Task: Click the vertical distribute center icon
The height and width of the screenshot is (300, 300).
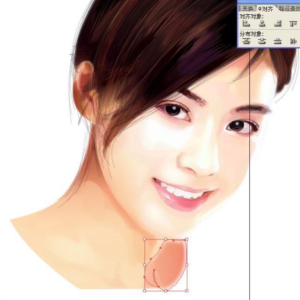Action: (262, 41)
